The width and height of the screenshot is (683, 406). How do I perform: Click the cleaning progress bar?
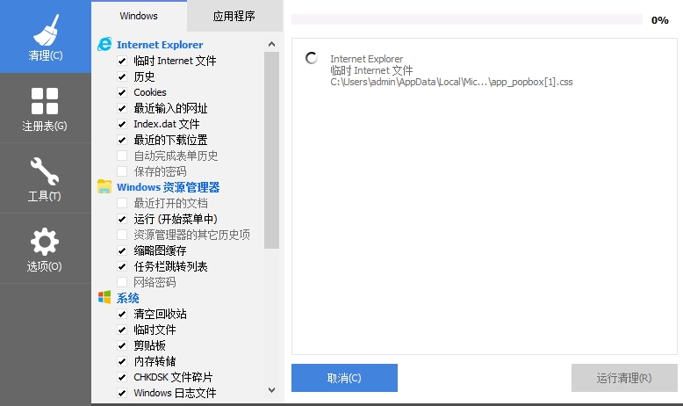tap(466, 19)
